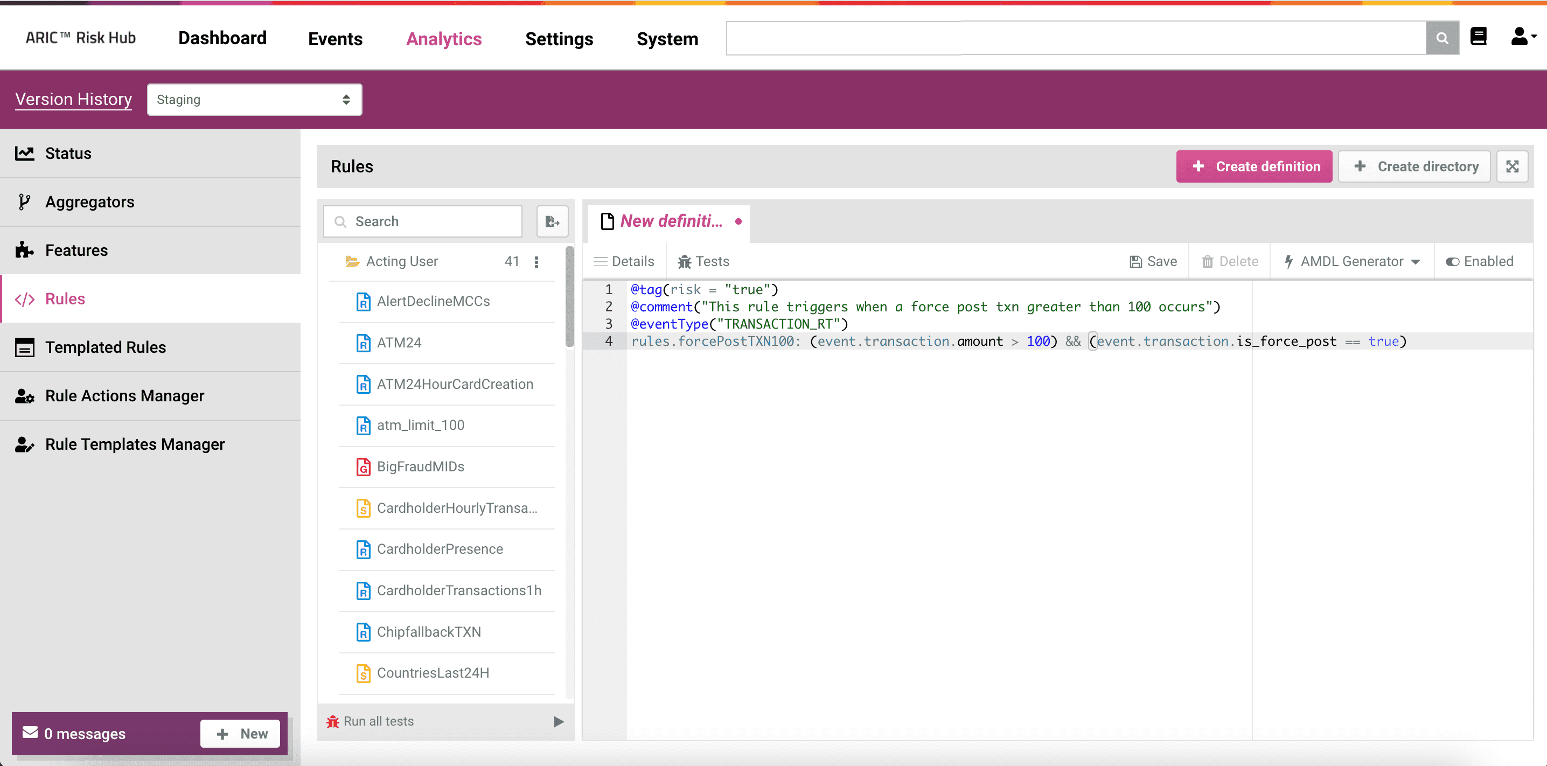Open the ChipfallbackTXN rule
The height and width of the screenshot is (766, 1547).
(447, 632)
